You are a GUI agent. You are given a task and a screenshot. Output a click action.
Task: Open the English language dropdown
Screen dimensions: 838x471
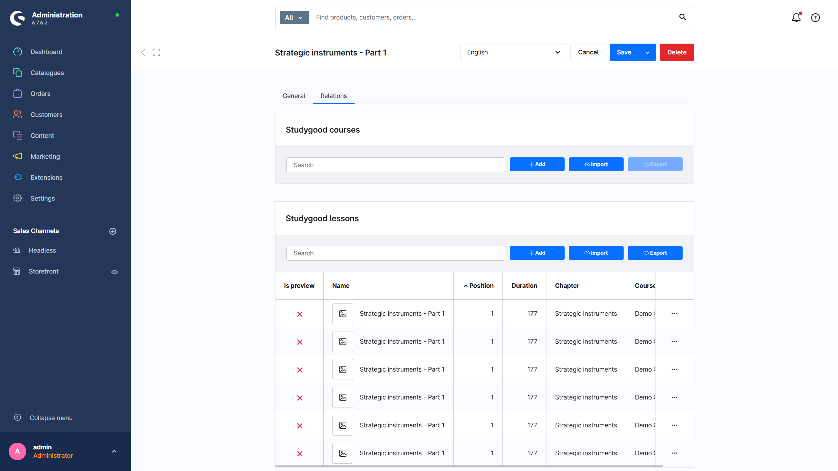point(513,52)
